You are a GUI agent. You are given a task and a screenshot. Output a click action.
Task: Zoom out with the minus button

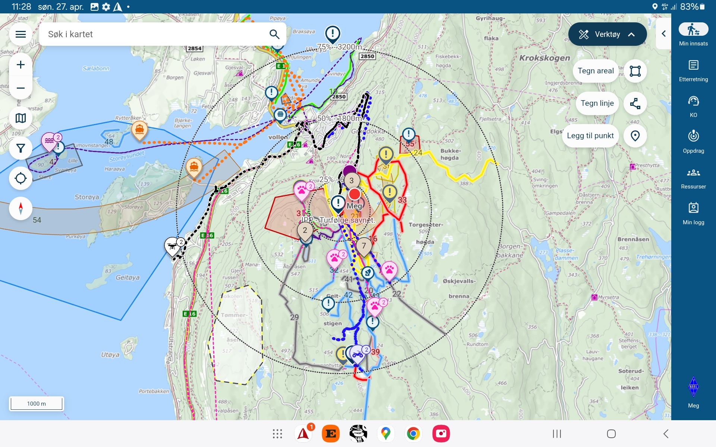(x=21, y=88)
